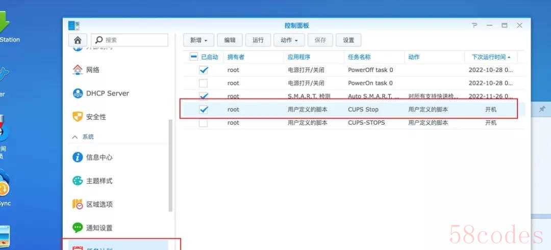The image size is (551, 250).
Task: Expand the 动作 dropdown menu
Action: point(289,40)
